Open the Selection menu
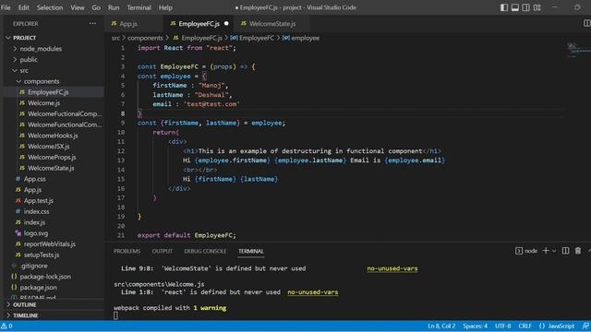This screenshot has height=332, width=591. [x=50, y=7]
